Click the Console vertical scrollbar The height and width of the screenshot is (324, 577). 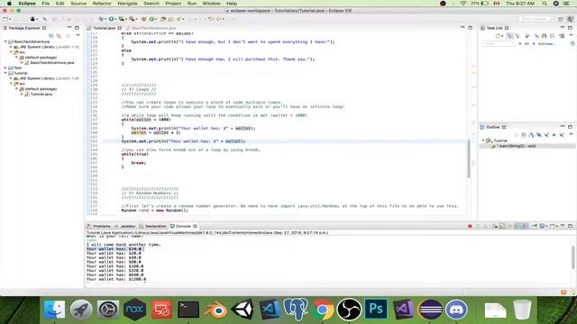click(x=572, y=257)
